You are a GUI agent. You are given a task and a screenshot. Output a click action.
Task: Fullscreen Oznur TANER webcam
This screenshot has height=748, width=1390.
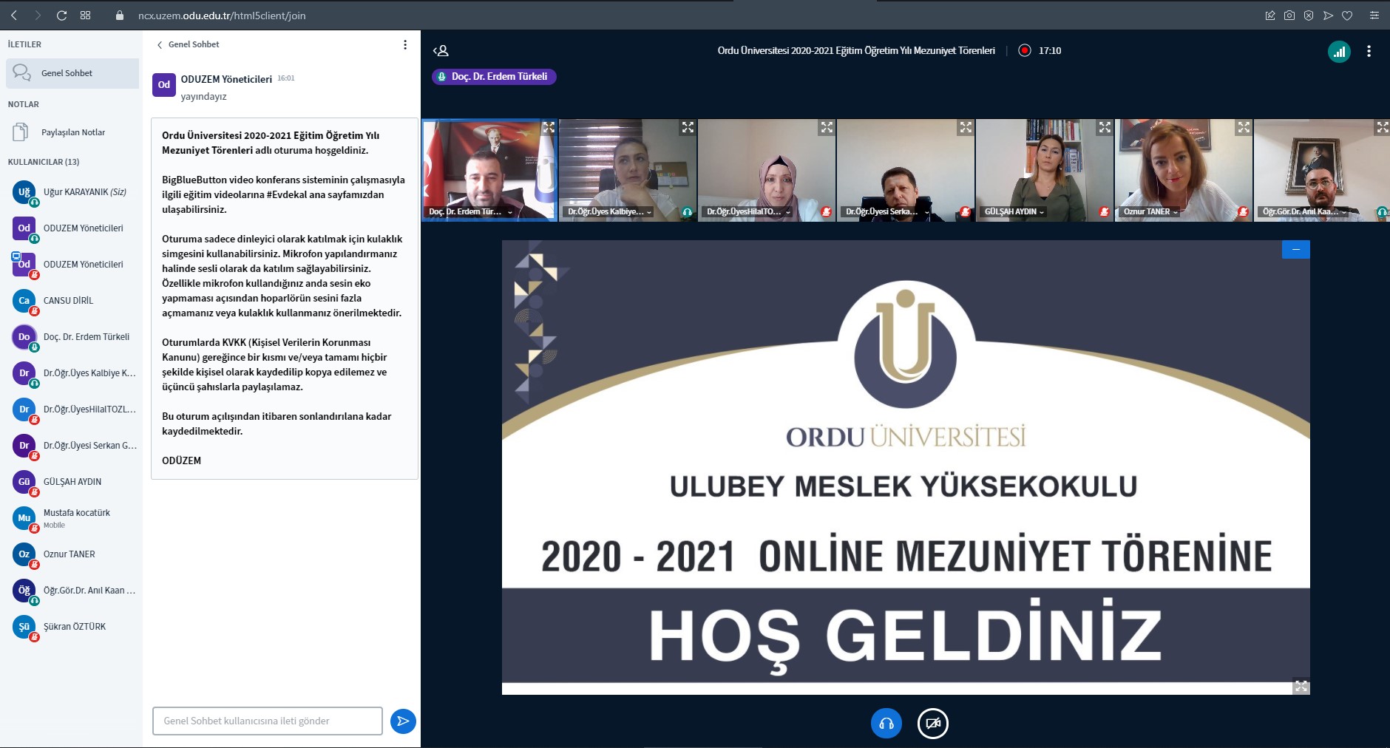point(1244,128)
